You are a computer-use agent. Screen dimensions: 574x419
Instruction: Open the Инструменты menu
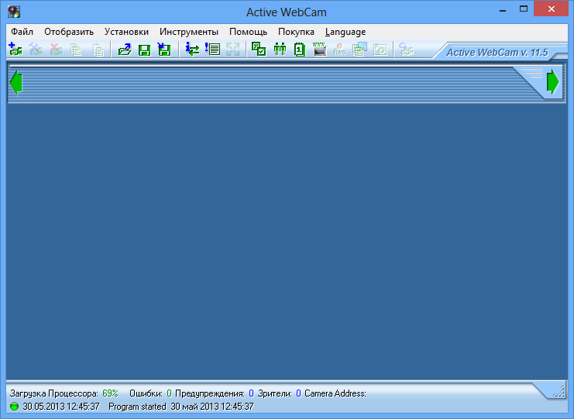pyautogui.click(x=189, y=32)
